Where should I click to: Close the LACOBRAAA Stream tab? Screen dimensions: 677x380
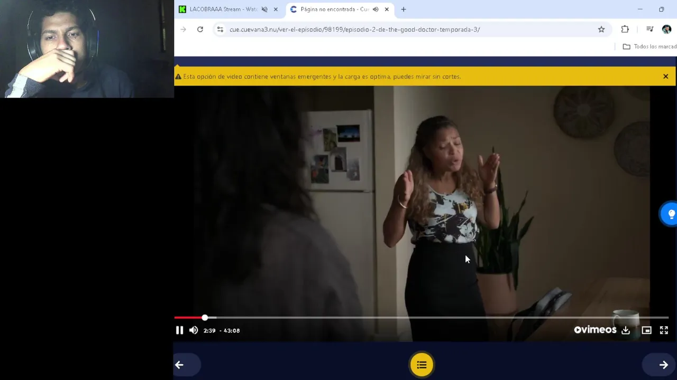276,9
